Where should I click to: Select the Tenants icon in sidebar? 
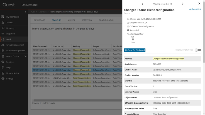click(3, 22)
